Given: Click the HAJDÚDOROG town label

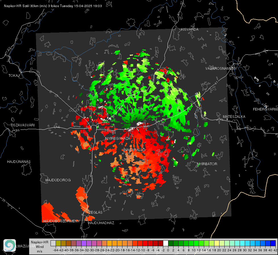Looking at the screenshot, I should pyautogui.click(x=58, y=180).
